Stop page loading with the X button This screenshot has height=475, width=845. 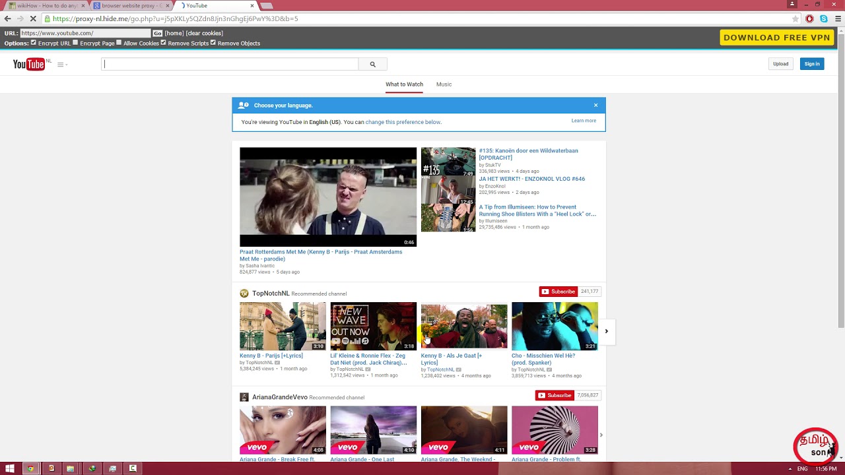coord(32,19)
